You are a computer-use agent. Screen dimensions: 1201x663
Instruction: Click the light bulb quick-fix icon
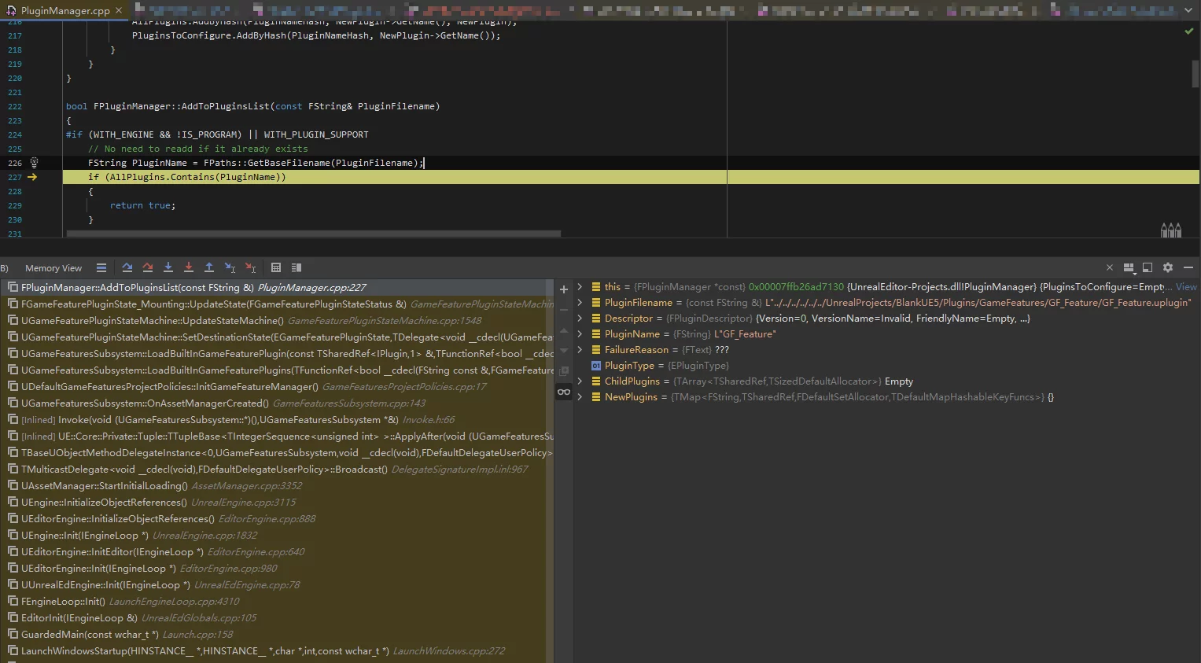tap(34, 163)
